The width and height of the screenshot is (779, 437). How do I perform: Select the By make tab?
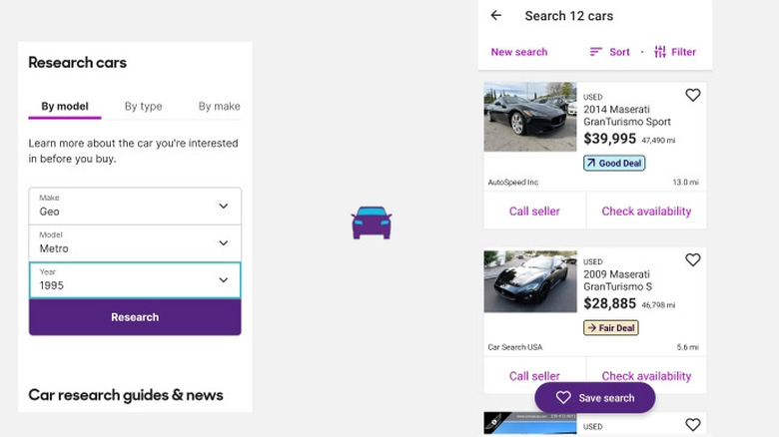[x=219, y=107]
